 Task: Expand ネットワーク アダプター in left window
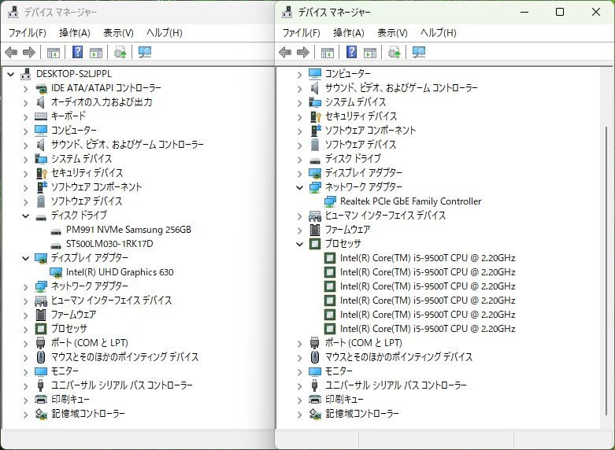(25, 287)
